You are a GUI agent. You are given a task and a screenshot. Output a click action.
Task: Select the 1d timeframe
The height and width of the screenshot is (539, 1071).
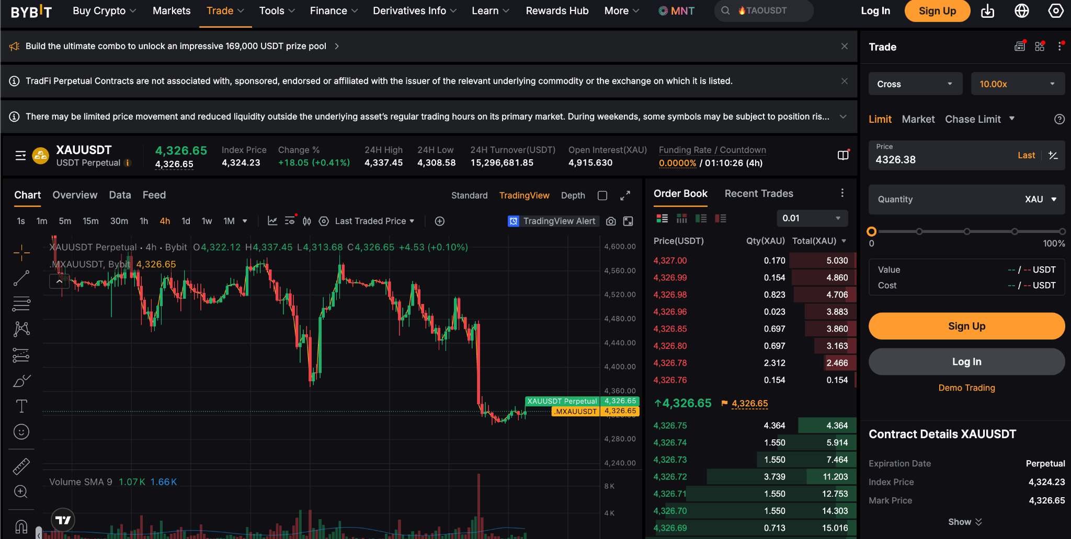pyautogui.click(x=186, y=221)
